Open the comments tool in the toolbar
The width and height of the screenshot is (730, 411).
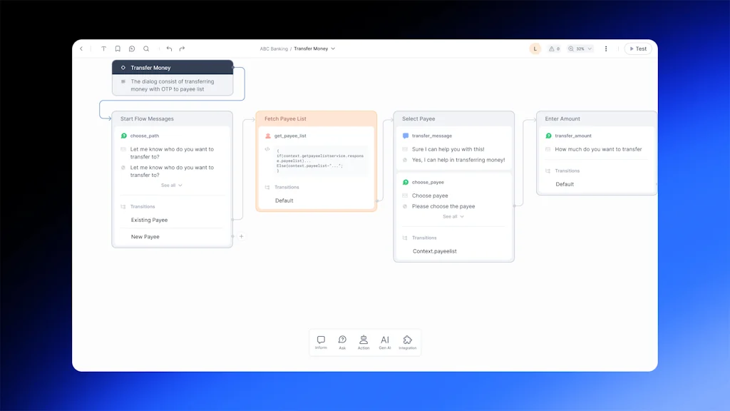coord(132,49)
